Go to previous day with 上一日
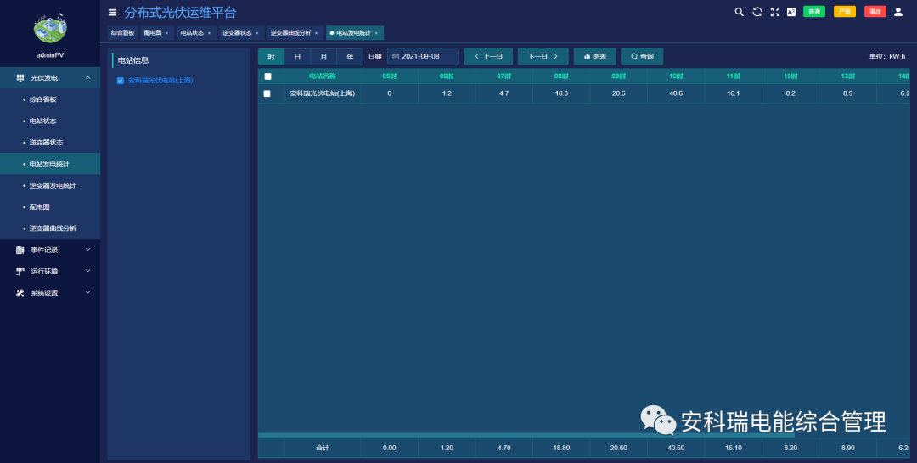Viewport: 917px width, 463px height. 488,57
